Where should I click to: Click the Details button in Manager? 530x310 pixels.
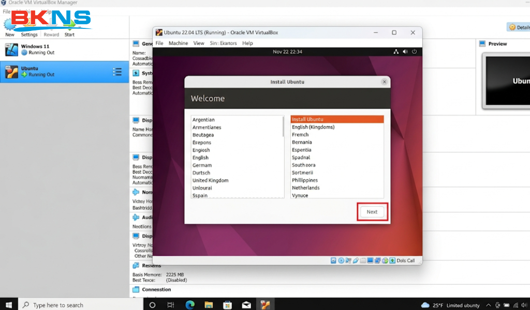point(519,27)
